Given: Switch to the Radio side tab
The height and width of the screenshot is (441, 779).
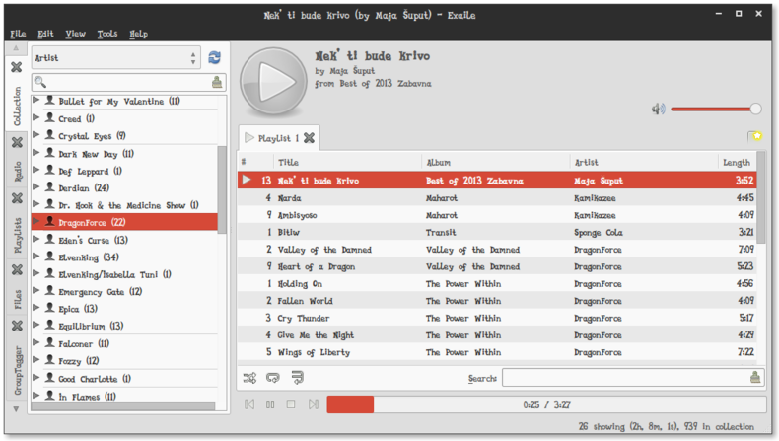Looking at the screenshot, I should click(17, 172).
